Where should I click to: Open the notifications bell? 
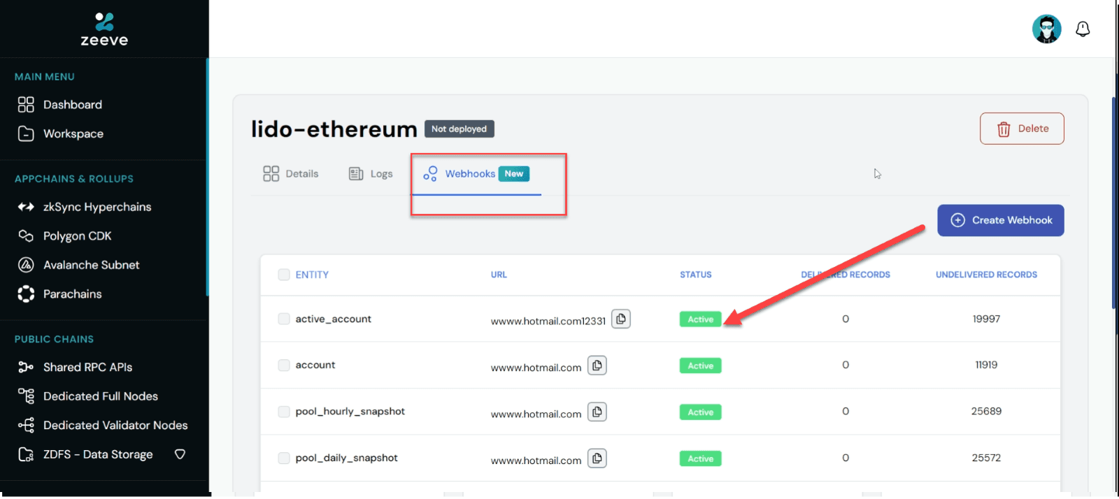(x=1083, y=29)
